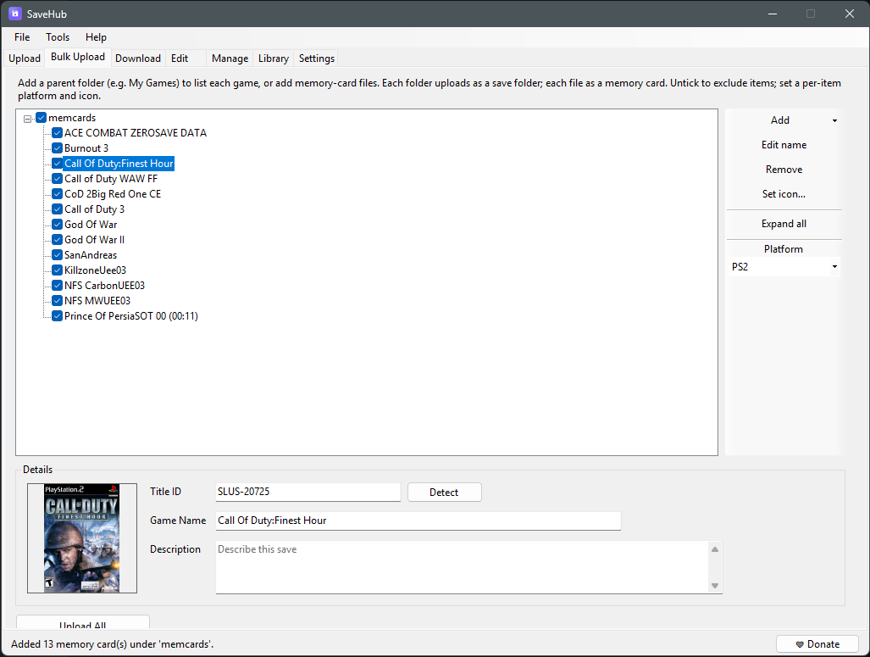Click the Set icon... button
This screenshot has height=657, width=870.
784,194
